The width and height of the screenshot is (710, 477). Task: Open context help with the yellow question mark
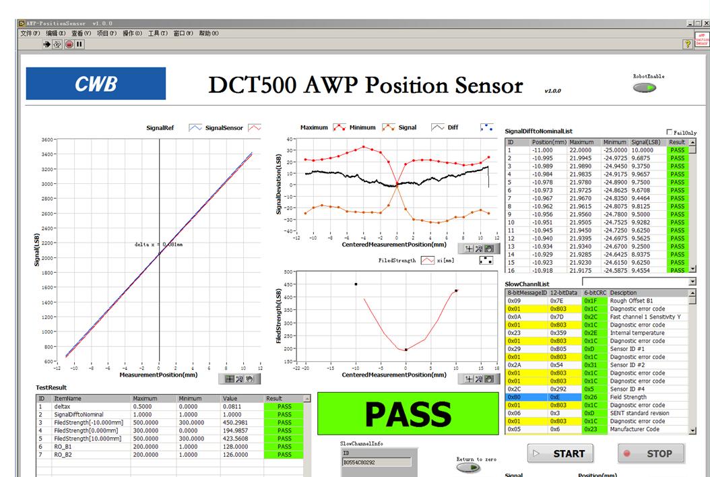click(688, 44)
